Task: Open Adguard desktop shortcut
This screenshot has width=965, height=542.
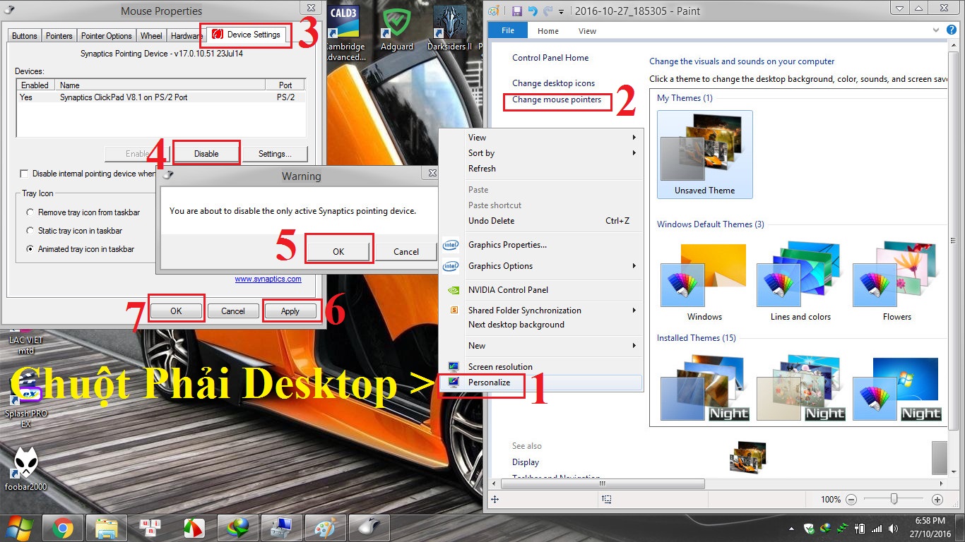Action: point(397,28)
